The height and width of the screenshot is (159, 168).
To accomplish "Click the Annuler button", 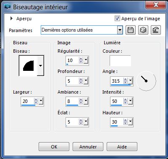I will [88, 147].
